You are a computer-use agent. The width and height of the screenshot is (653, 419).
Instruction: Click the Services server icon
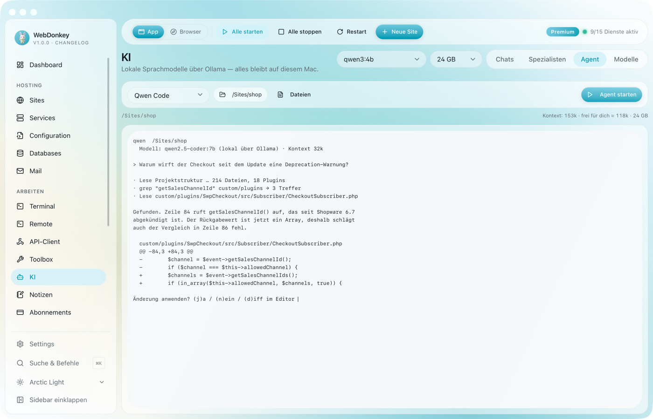[20, 118]
